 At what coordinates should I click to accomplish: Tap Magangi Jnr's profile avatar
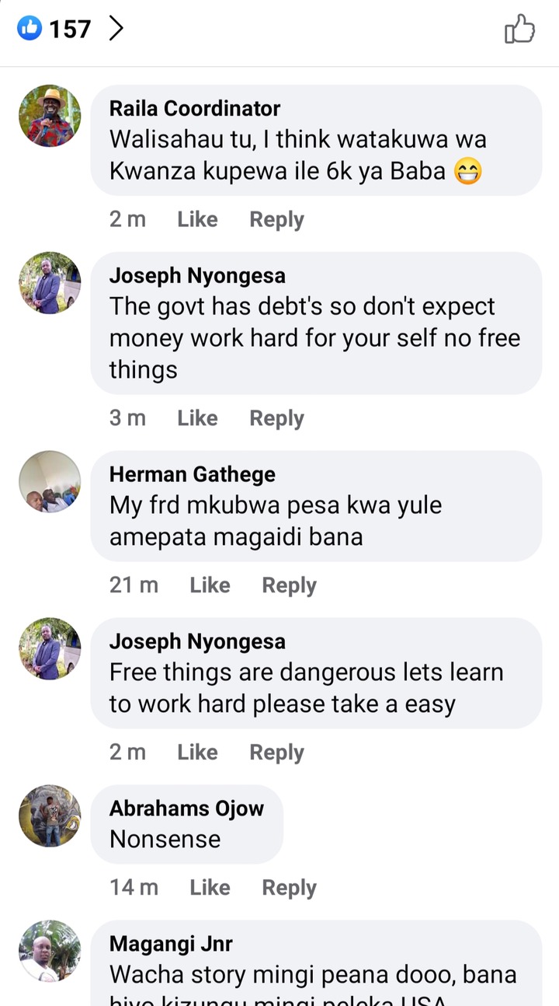(x=50, y=952)
